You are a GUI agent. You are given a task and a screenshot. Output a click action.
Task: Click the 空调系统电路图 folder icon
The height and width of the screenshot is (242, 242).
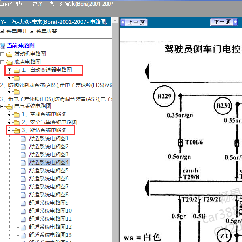(x=17, y=115)
